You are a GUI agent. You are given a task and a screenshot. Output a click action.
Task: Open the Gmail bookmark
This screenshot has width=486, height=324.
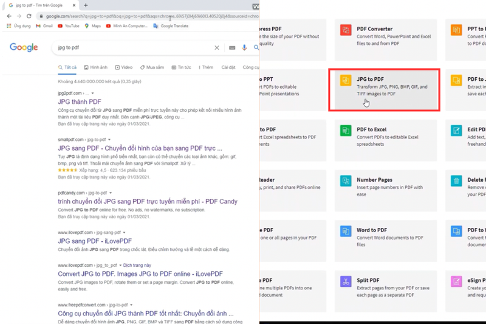(44, 26)
